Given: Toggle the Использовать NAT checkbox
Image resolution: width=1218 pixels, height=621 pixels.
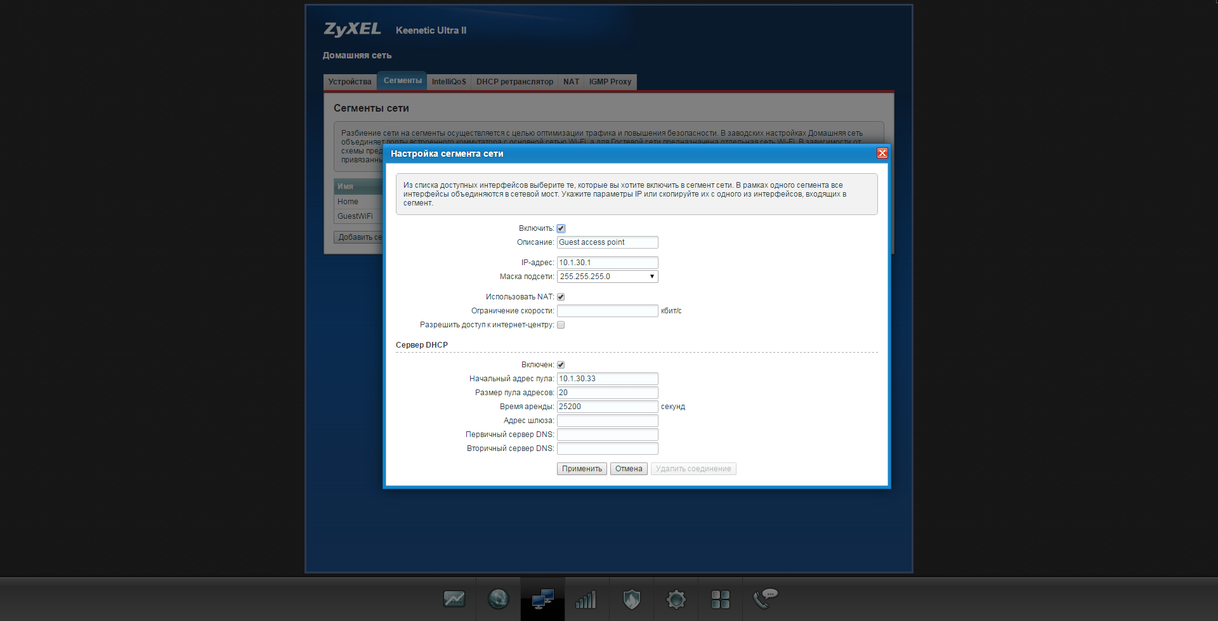Looking at the screenshot, I should click(x=561, y=297).
